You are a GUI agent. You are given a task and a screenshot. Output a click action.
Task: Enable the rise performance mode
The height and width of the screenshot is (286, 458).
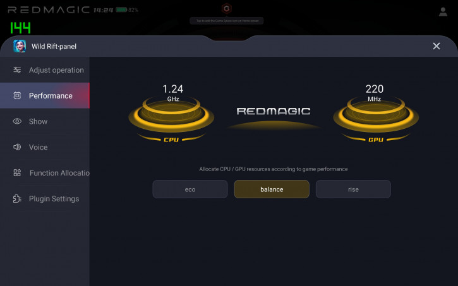pyautogui.click(x=353, y=189)
